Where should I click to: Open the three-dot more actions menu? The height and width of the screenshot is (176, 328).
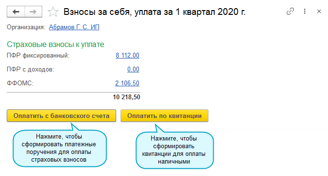point(304,12)
